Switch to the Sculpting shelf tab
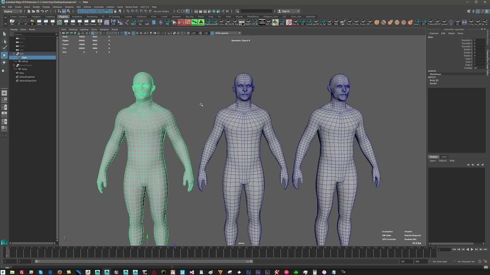 click(x=50, y=17)
